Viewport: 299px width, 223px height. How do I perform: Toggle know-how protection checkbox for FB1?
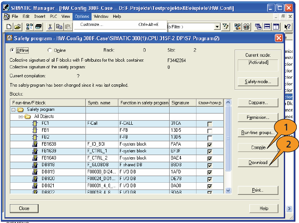click(210, 131)
